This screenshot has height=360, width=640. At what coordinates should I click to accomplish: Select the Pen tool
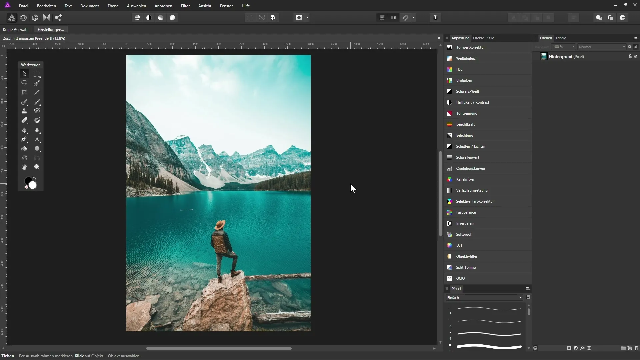point(24,139)
